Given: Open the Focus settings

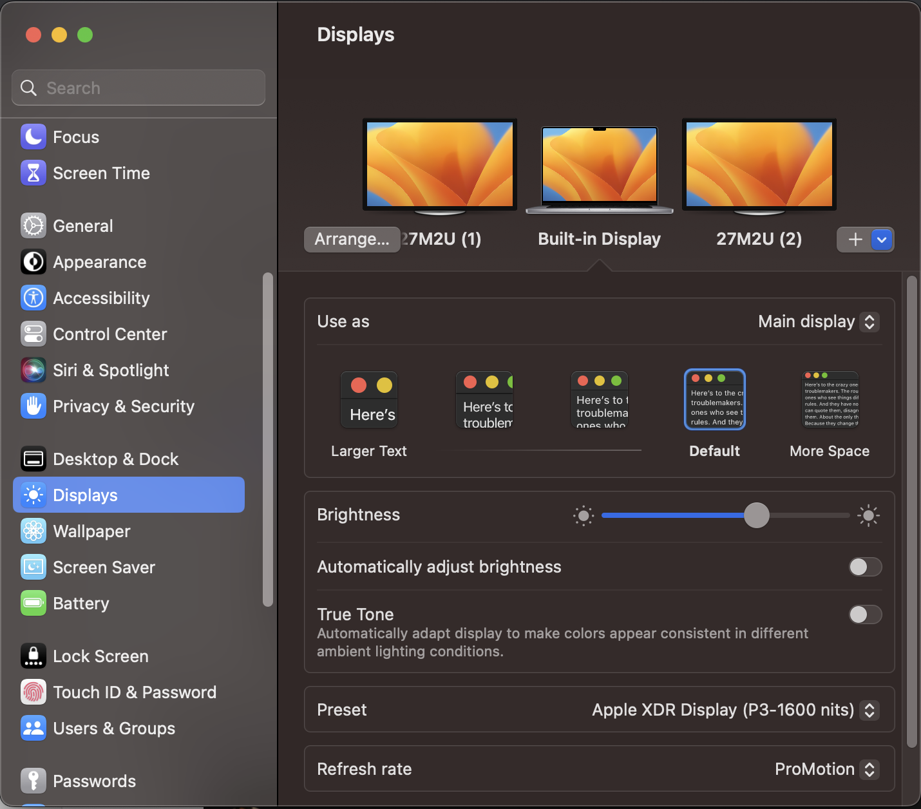Looking at the screenshot, I should tap(75, 137).
